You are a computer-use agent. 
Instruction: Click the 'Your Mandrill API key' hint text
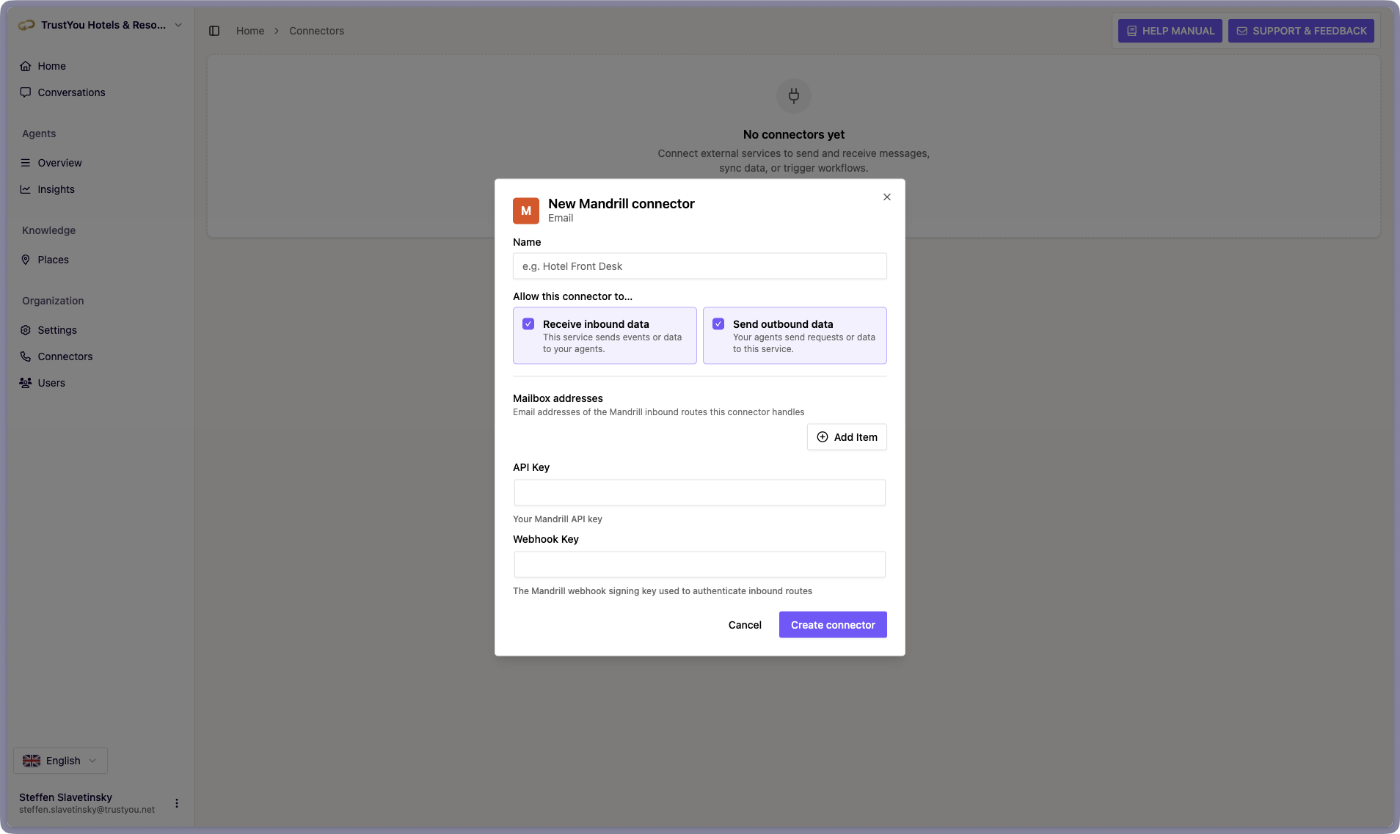pyautogui.click(x=558, y=519)
